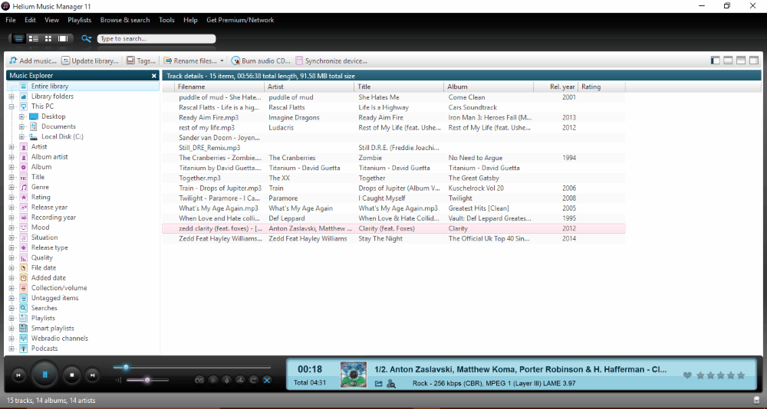Expand the Smart playlists tree node

(x=12, y=329)
